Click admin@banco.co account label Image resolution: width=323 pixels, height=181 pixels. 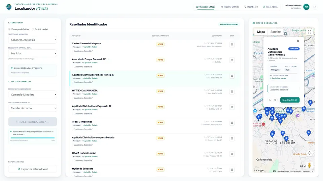point(293,6)
